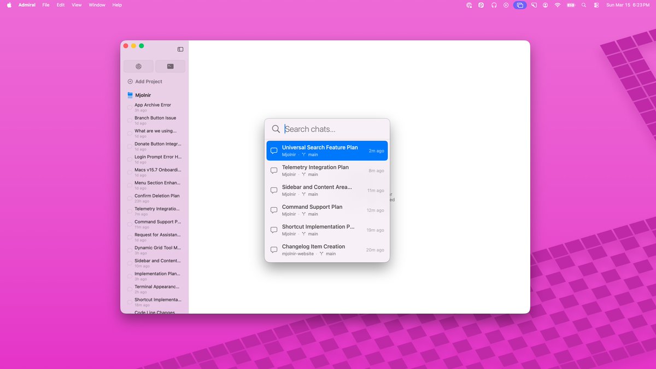Click chat bubble icon for Shortcut Implementation result
Image resolution: width=656 pixels, height=369 pixels.
274,230
